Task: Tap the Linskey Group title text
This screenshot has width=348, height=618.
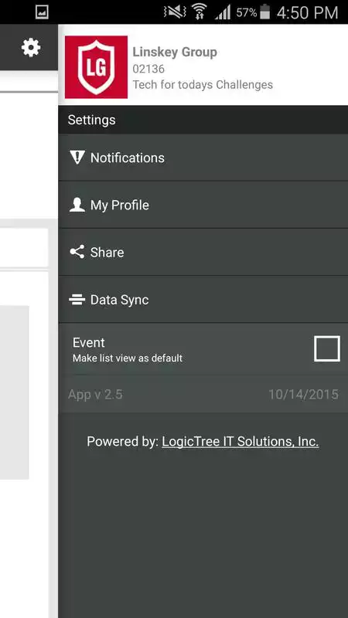Action: point(175,52)
